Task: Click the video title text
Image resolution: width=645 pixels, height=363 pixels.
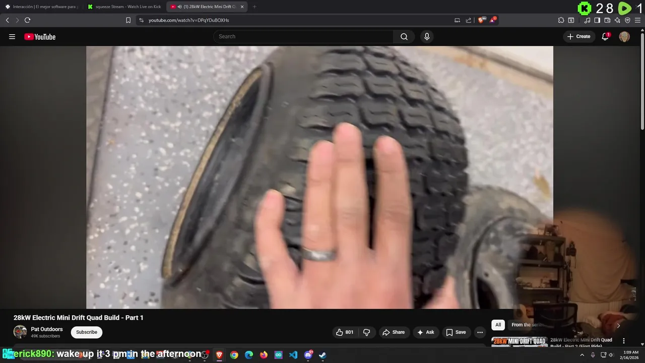Action: pyautogui.click(x=79, y=318)
